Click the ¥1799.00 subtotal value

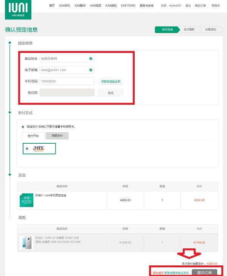tap(199, 243)
